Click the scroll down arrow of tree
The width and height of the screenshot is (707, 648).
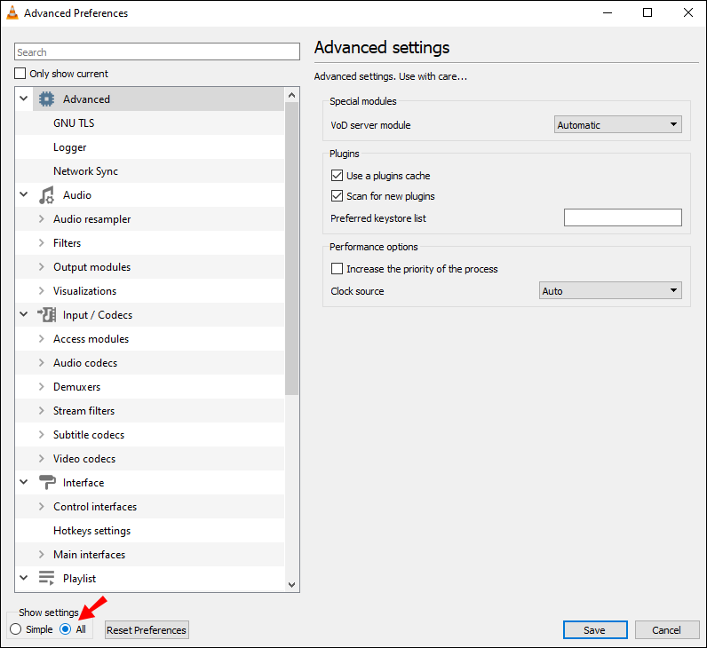[x=291, y=584]
